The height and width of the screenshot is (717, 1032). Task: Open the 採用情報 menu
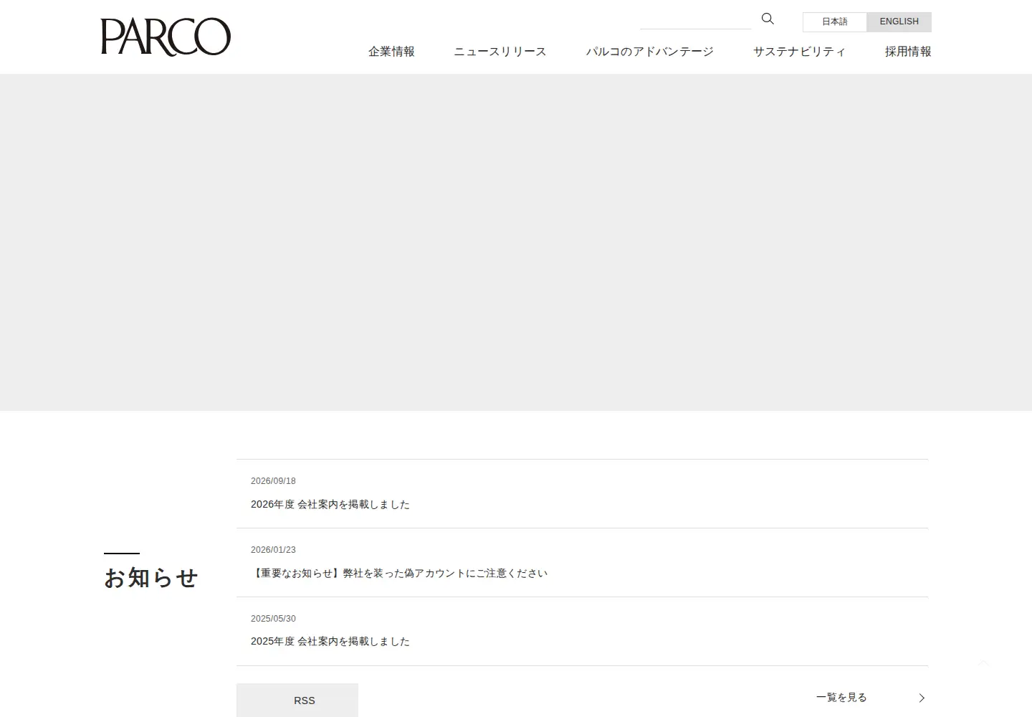click(908, 52)
